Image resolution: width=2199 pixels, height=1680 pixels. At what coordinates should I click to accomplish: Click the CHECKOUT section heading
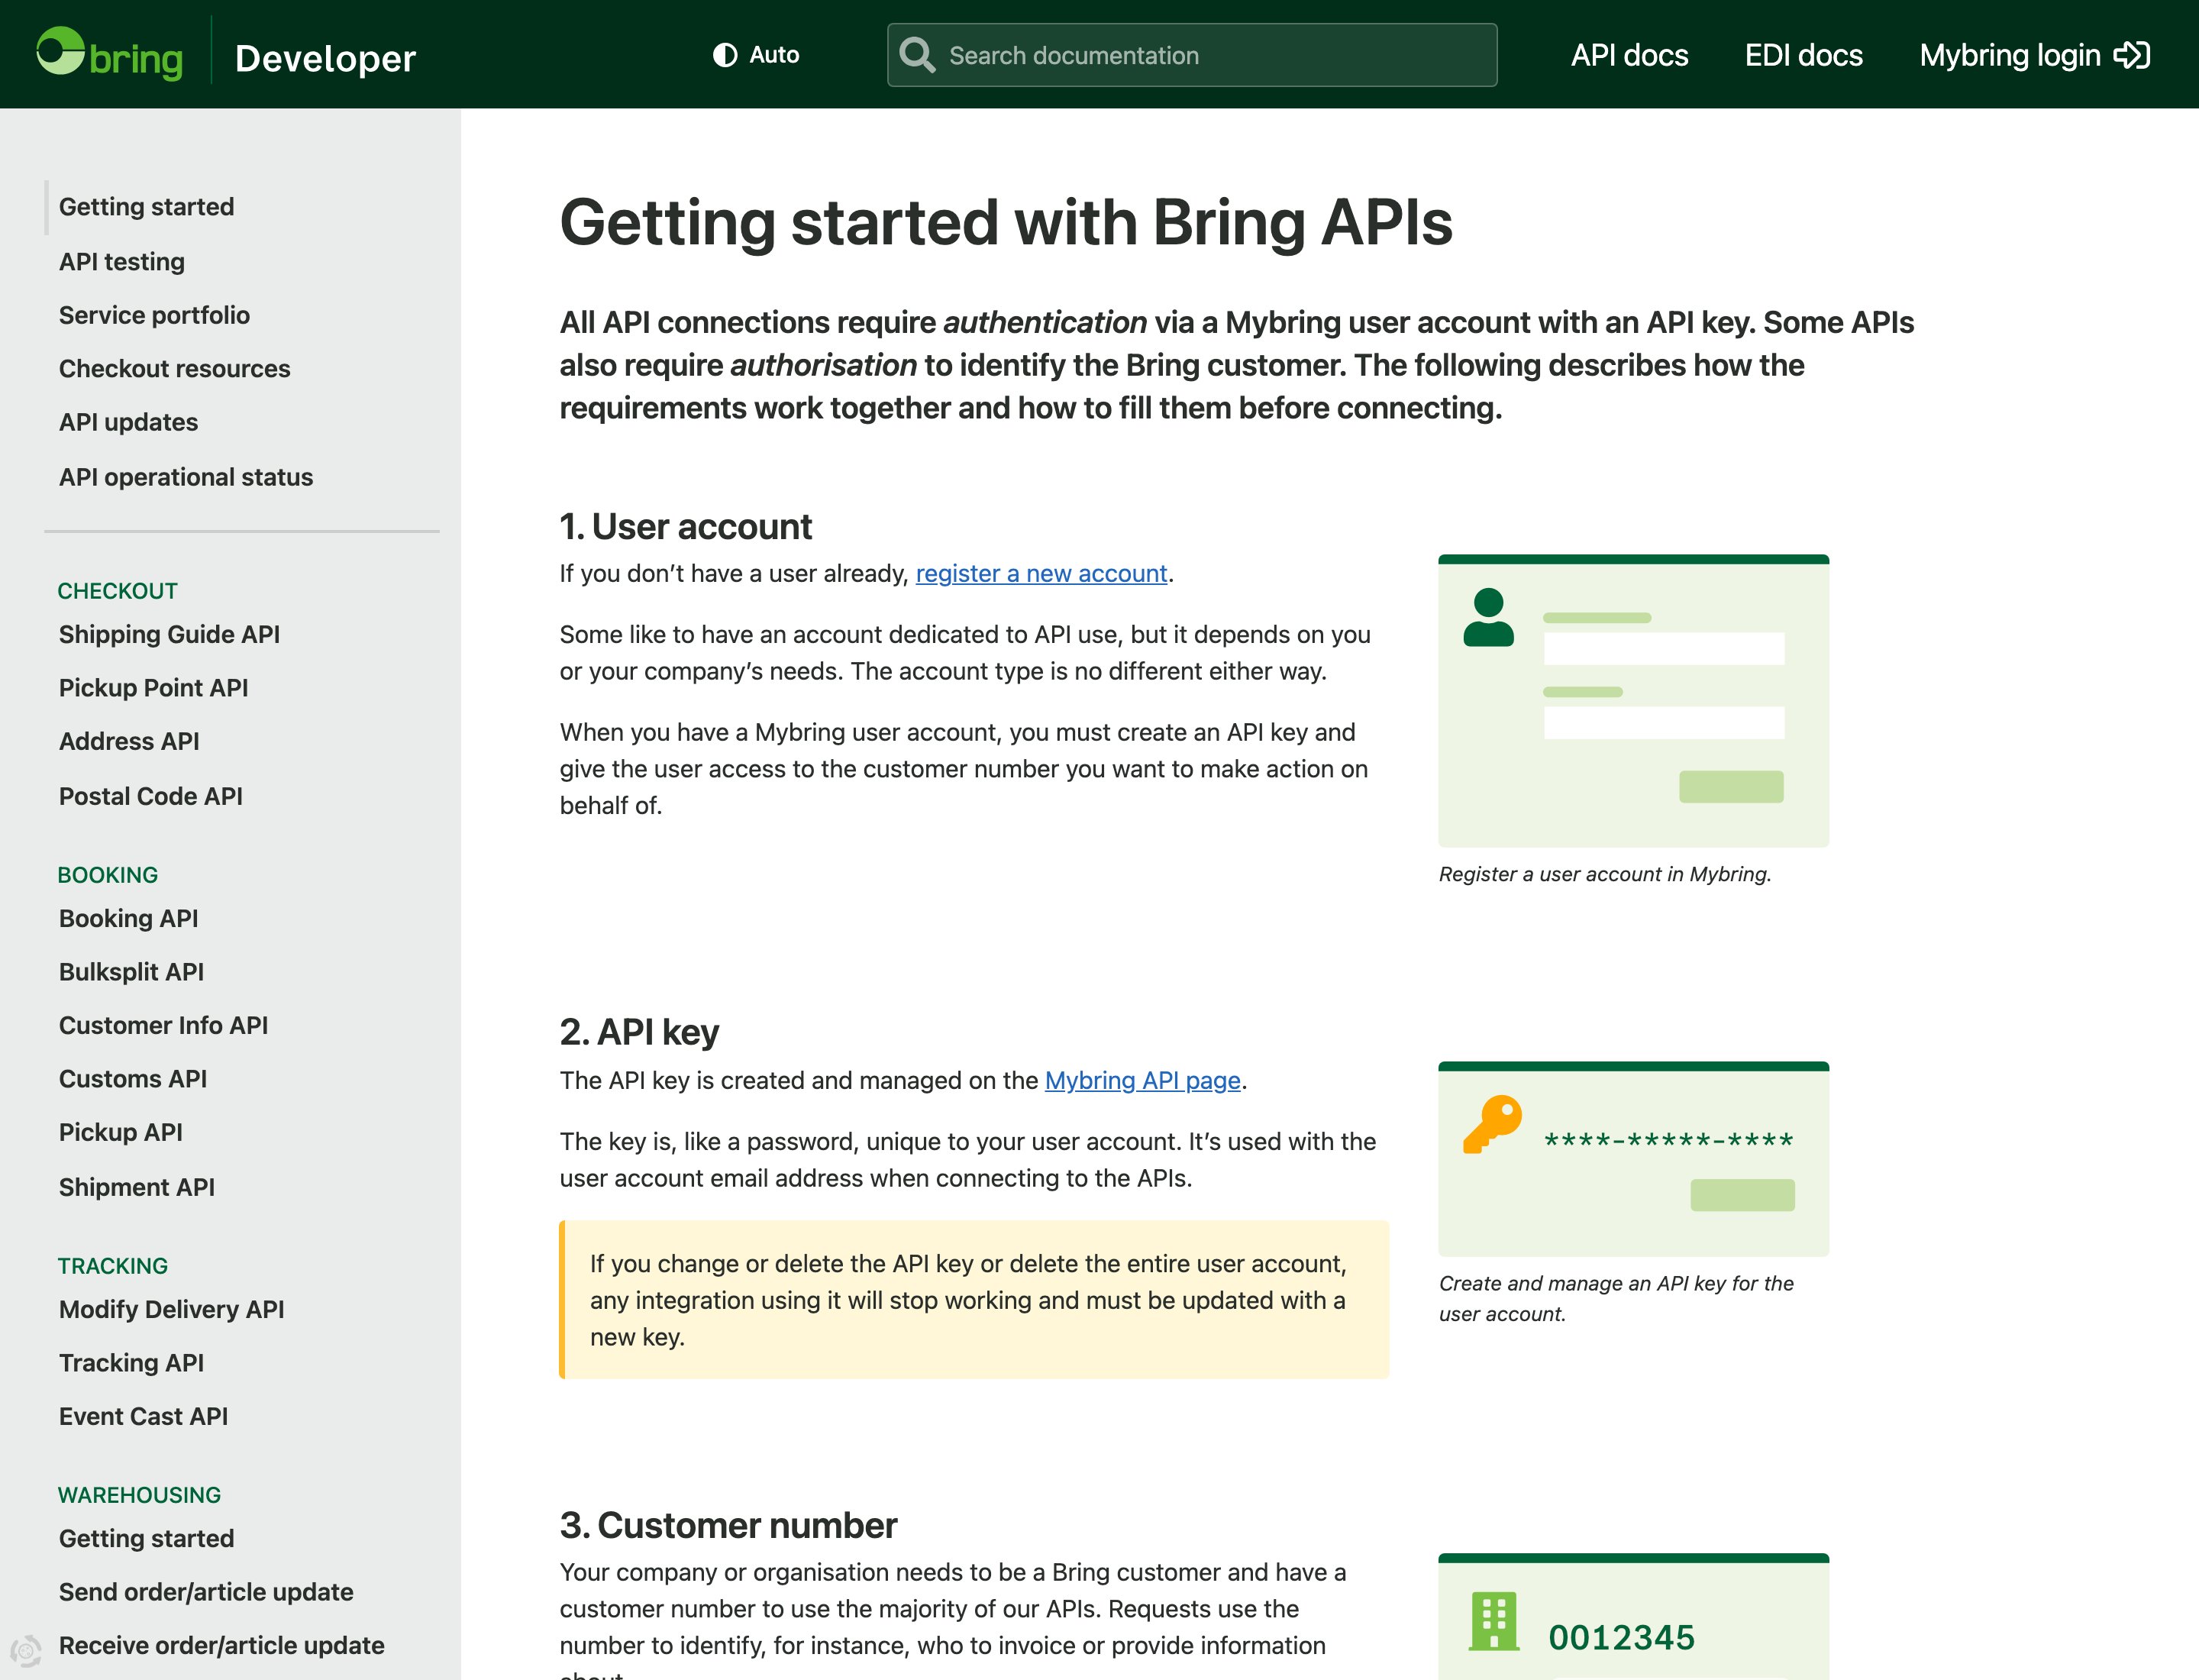[x=117, y=591]
